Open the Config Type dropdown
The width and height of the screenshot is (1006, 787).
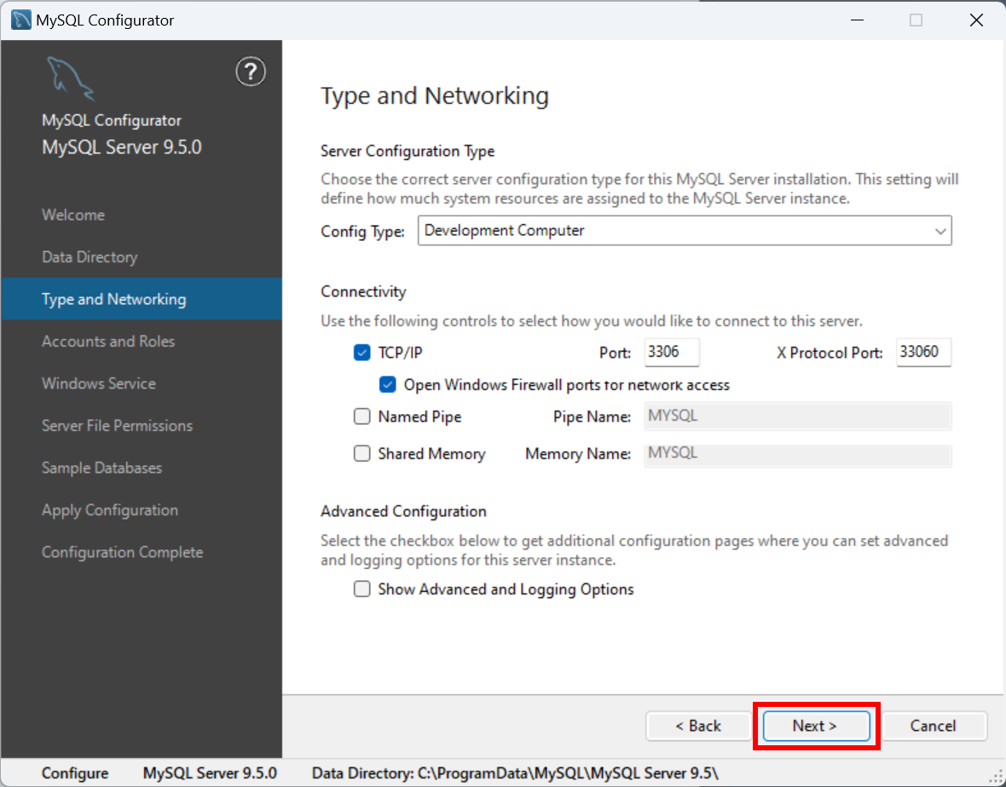pyautogui.click(x=685, y=231)
